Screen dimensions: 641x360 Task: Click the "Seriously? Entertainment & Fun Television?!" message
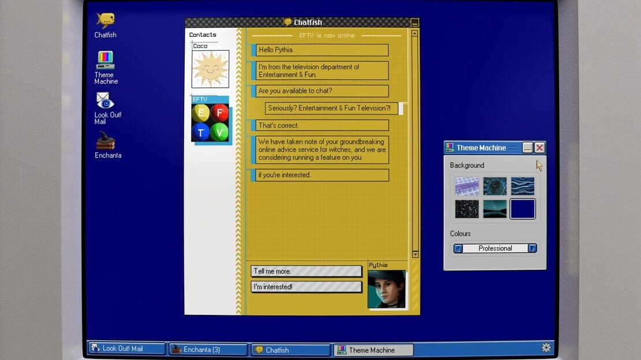coord(331,108)
